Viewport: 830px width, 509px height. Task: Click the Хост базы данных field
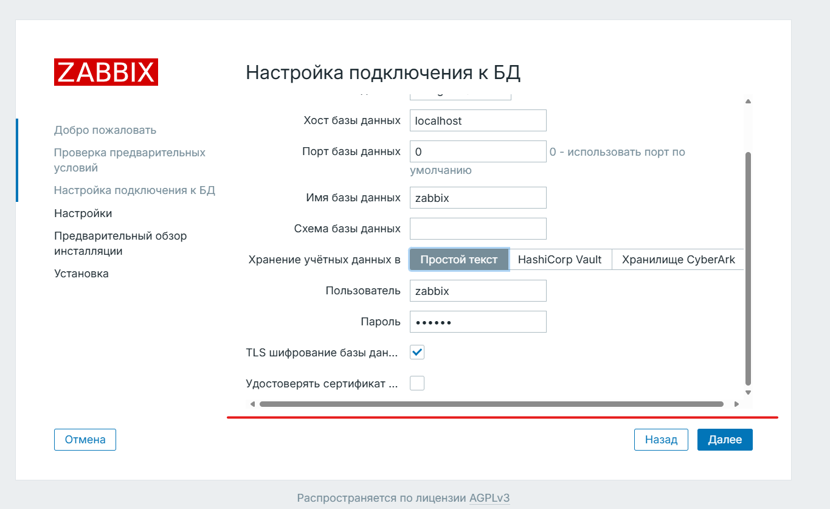[x=478, y=120]
